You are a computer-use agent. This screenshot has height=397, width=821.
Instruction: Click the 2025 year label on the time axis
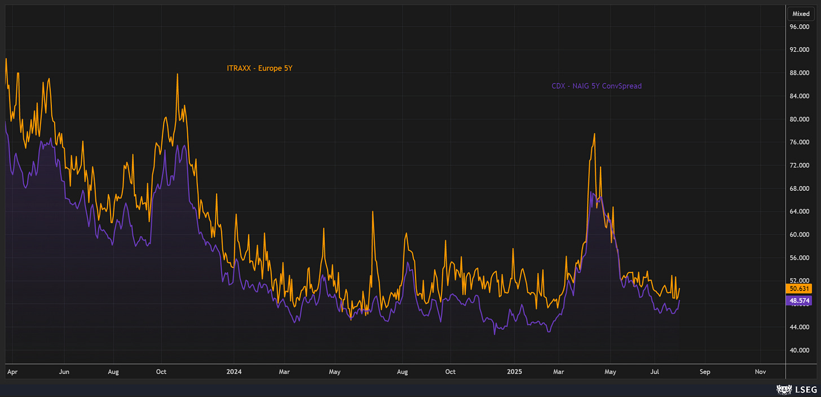[514, 372]
